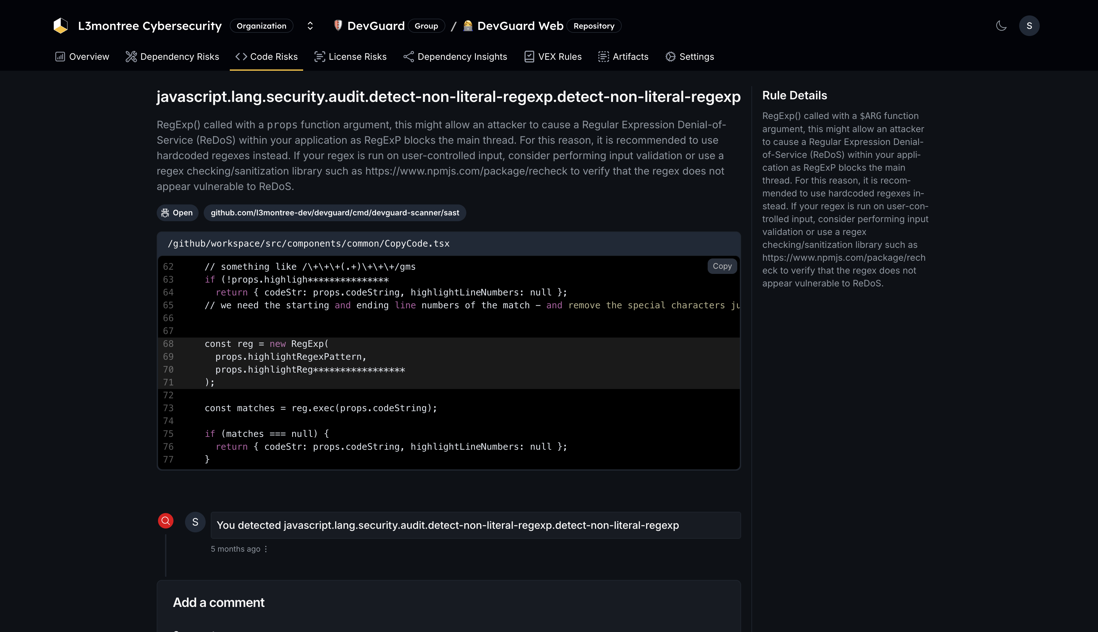Open the user avatar in the top right
Screen dimensions: 1098x632
coord(1029,26)
